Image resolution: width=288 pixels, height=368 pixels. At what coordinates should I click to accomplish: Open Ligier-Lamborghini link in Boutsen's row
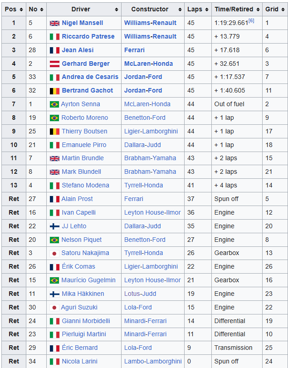tap(151, 131)
